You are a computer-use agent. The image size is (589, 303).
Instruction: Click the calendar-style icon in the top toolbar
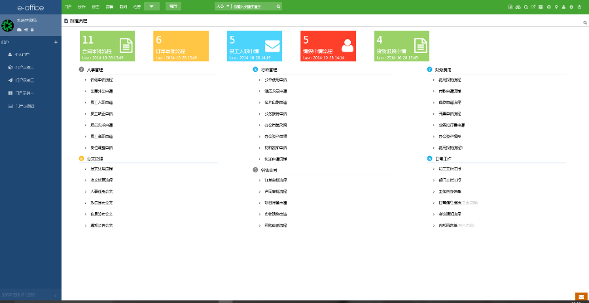[541, 7]
